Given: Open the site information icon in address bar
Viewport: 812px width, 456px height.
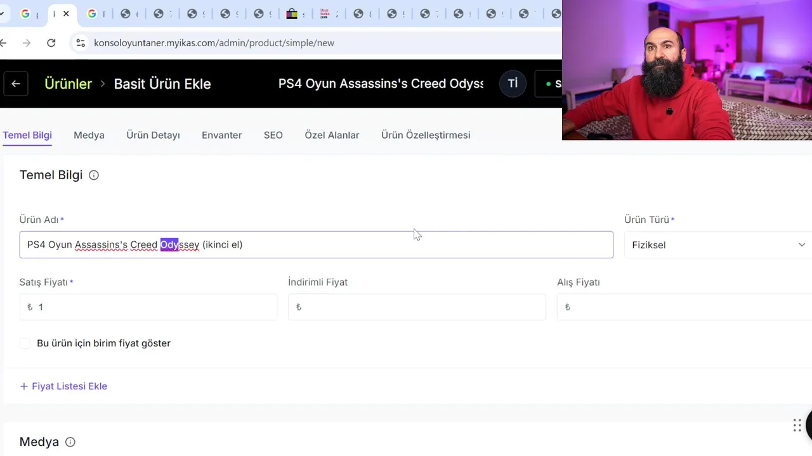Looking at the screenshot, I should pos(81,43).
